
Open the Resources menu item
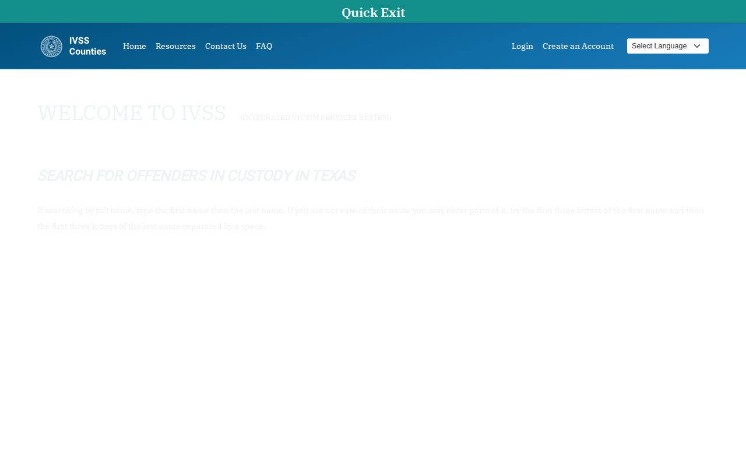pos(175,46)
